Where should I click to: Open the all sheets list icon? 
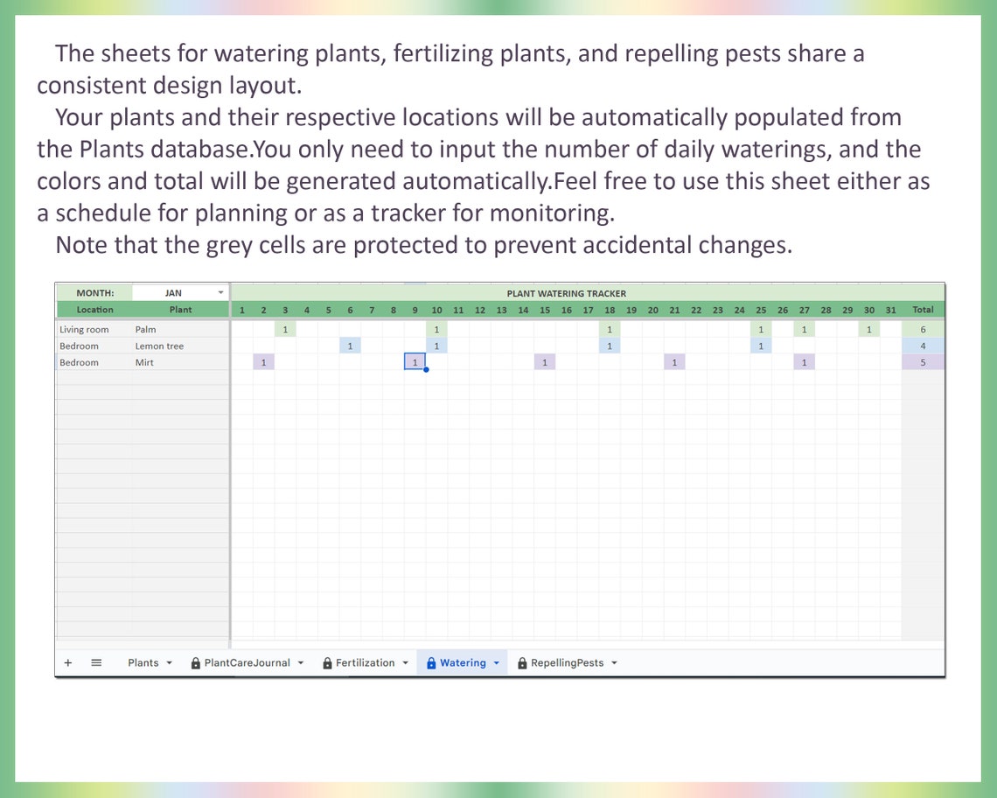tap(96, 662)
